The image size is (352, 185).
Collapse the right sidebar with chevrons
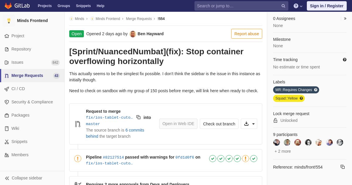(345, 18)
